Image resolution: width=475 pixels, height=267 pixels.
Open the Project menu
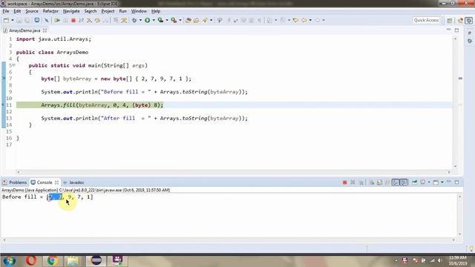tap(108, 11)
